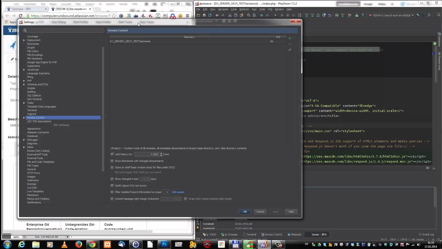
Task: Add a VCS directory mapping with plus icon
Action: [290, 38]
